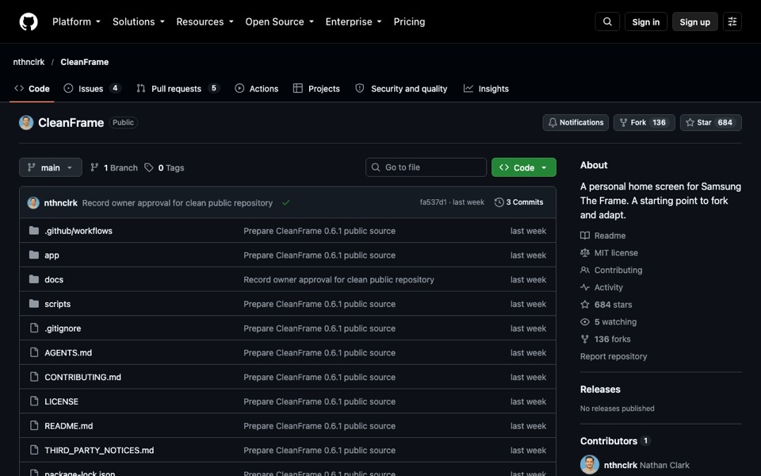The width and height of the screenshot is (761, 476).
Task: Click the CONTRIBUTING.md file icon
Action: pos(34,376)
